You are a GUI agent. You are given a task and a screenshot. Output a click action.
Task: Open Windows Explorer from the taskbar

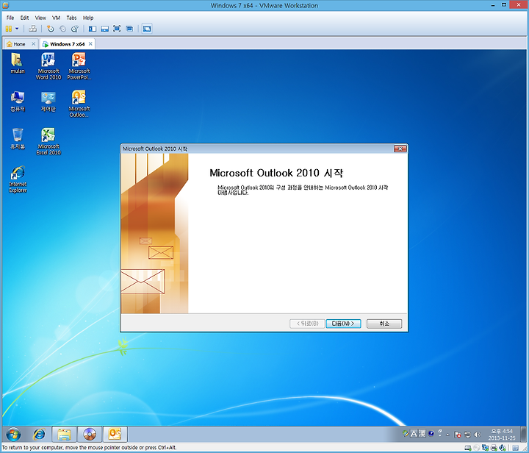[x=64, y=434]
